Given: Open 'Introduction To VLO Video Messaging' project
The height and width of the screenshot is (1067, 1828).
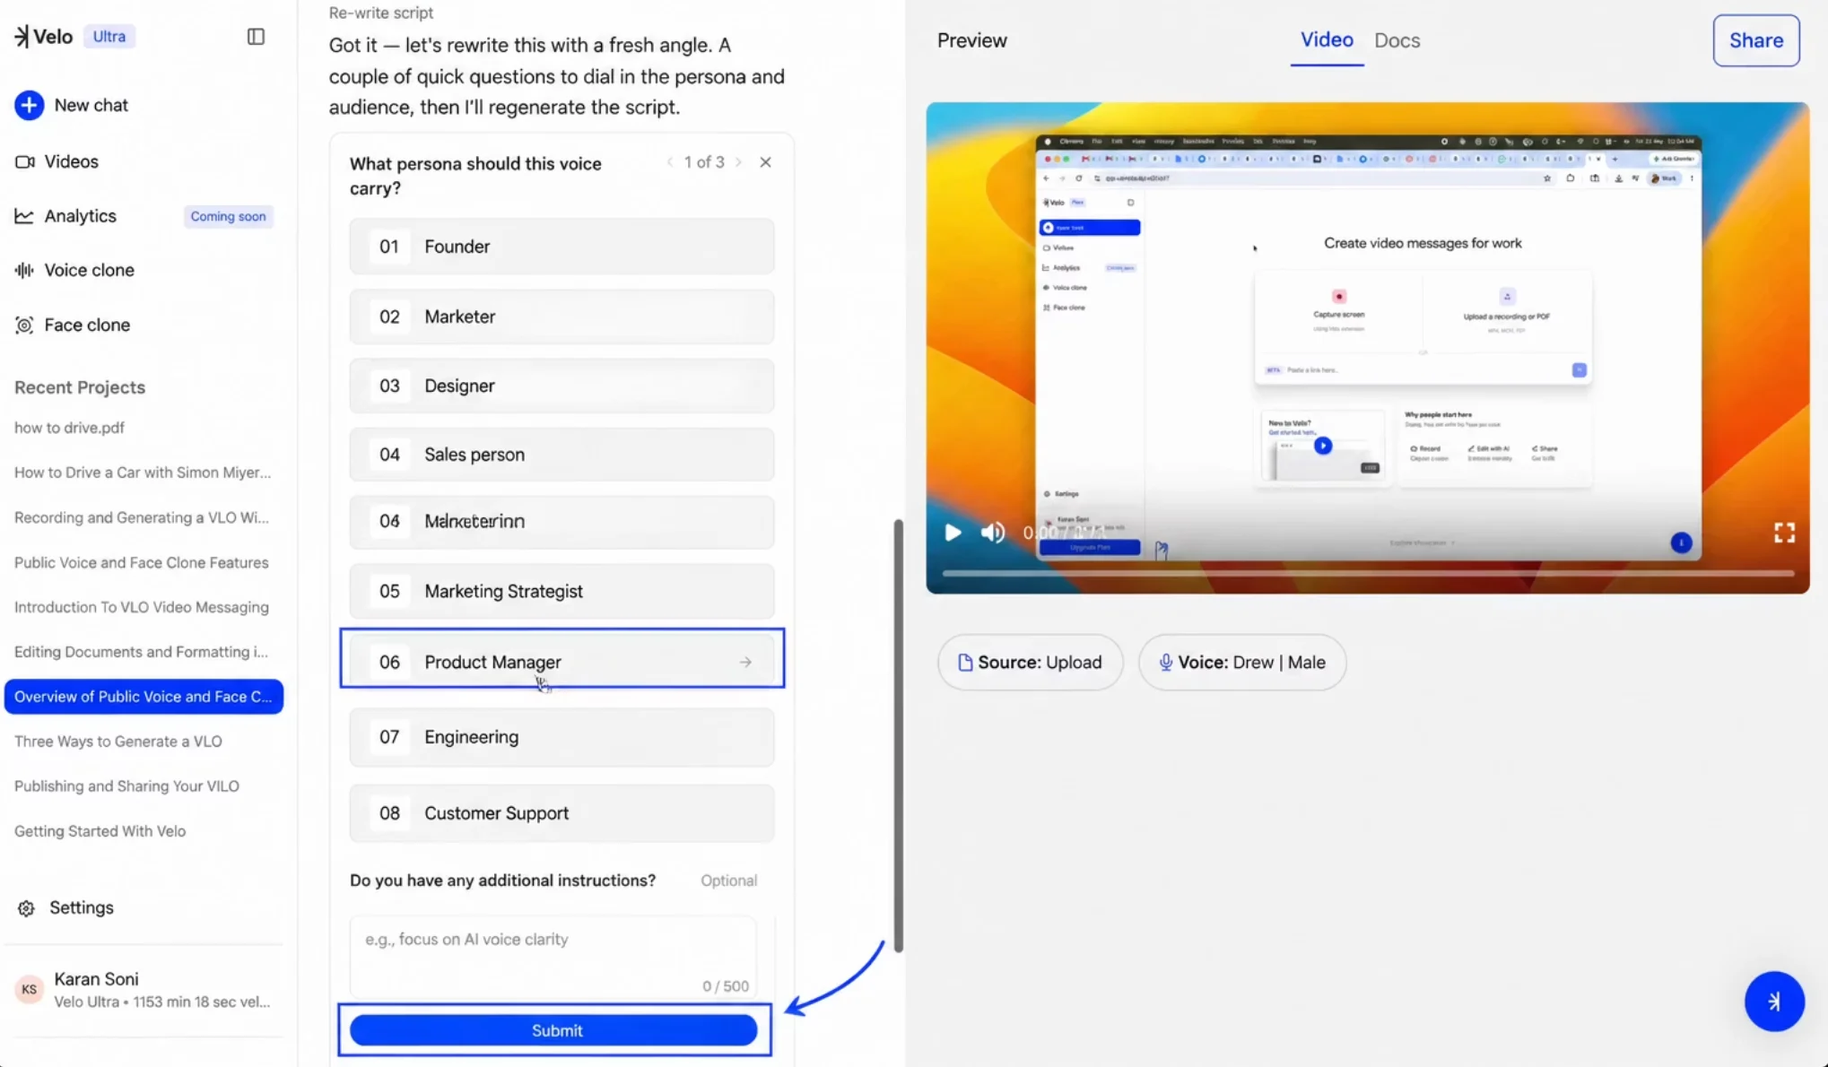Looking at the screenshot, I should click(x=142, y=607).
